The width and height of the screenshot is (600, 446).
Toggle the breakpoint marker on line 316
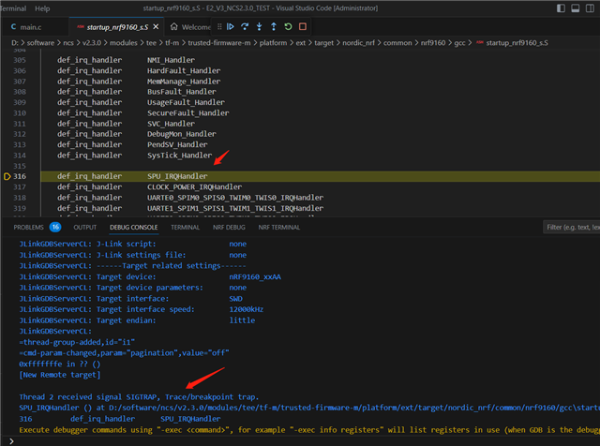coord(7,175)
